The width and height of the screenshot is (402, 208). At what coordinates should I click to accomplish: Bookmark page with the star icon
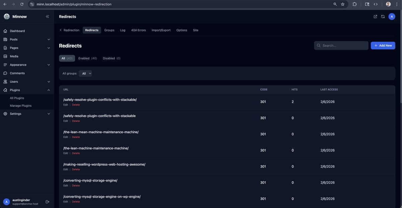point(343,4)
